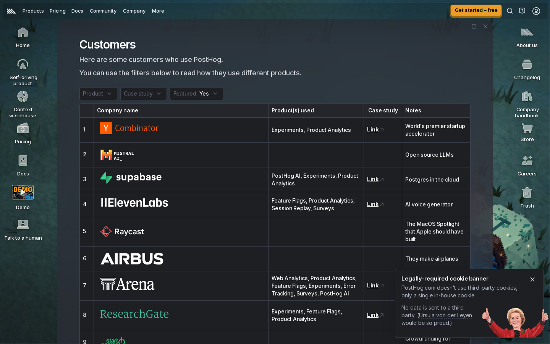Click the ElevenLabs logo
This screenshot has height=344, width=550.
coord(134,203)
